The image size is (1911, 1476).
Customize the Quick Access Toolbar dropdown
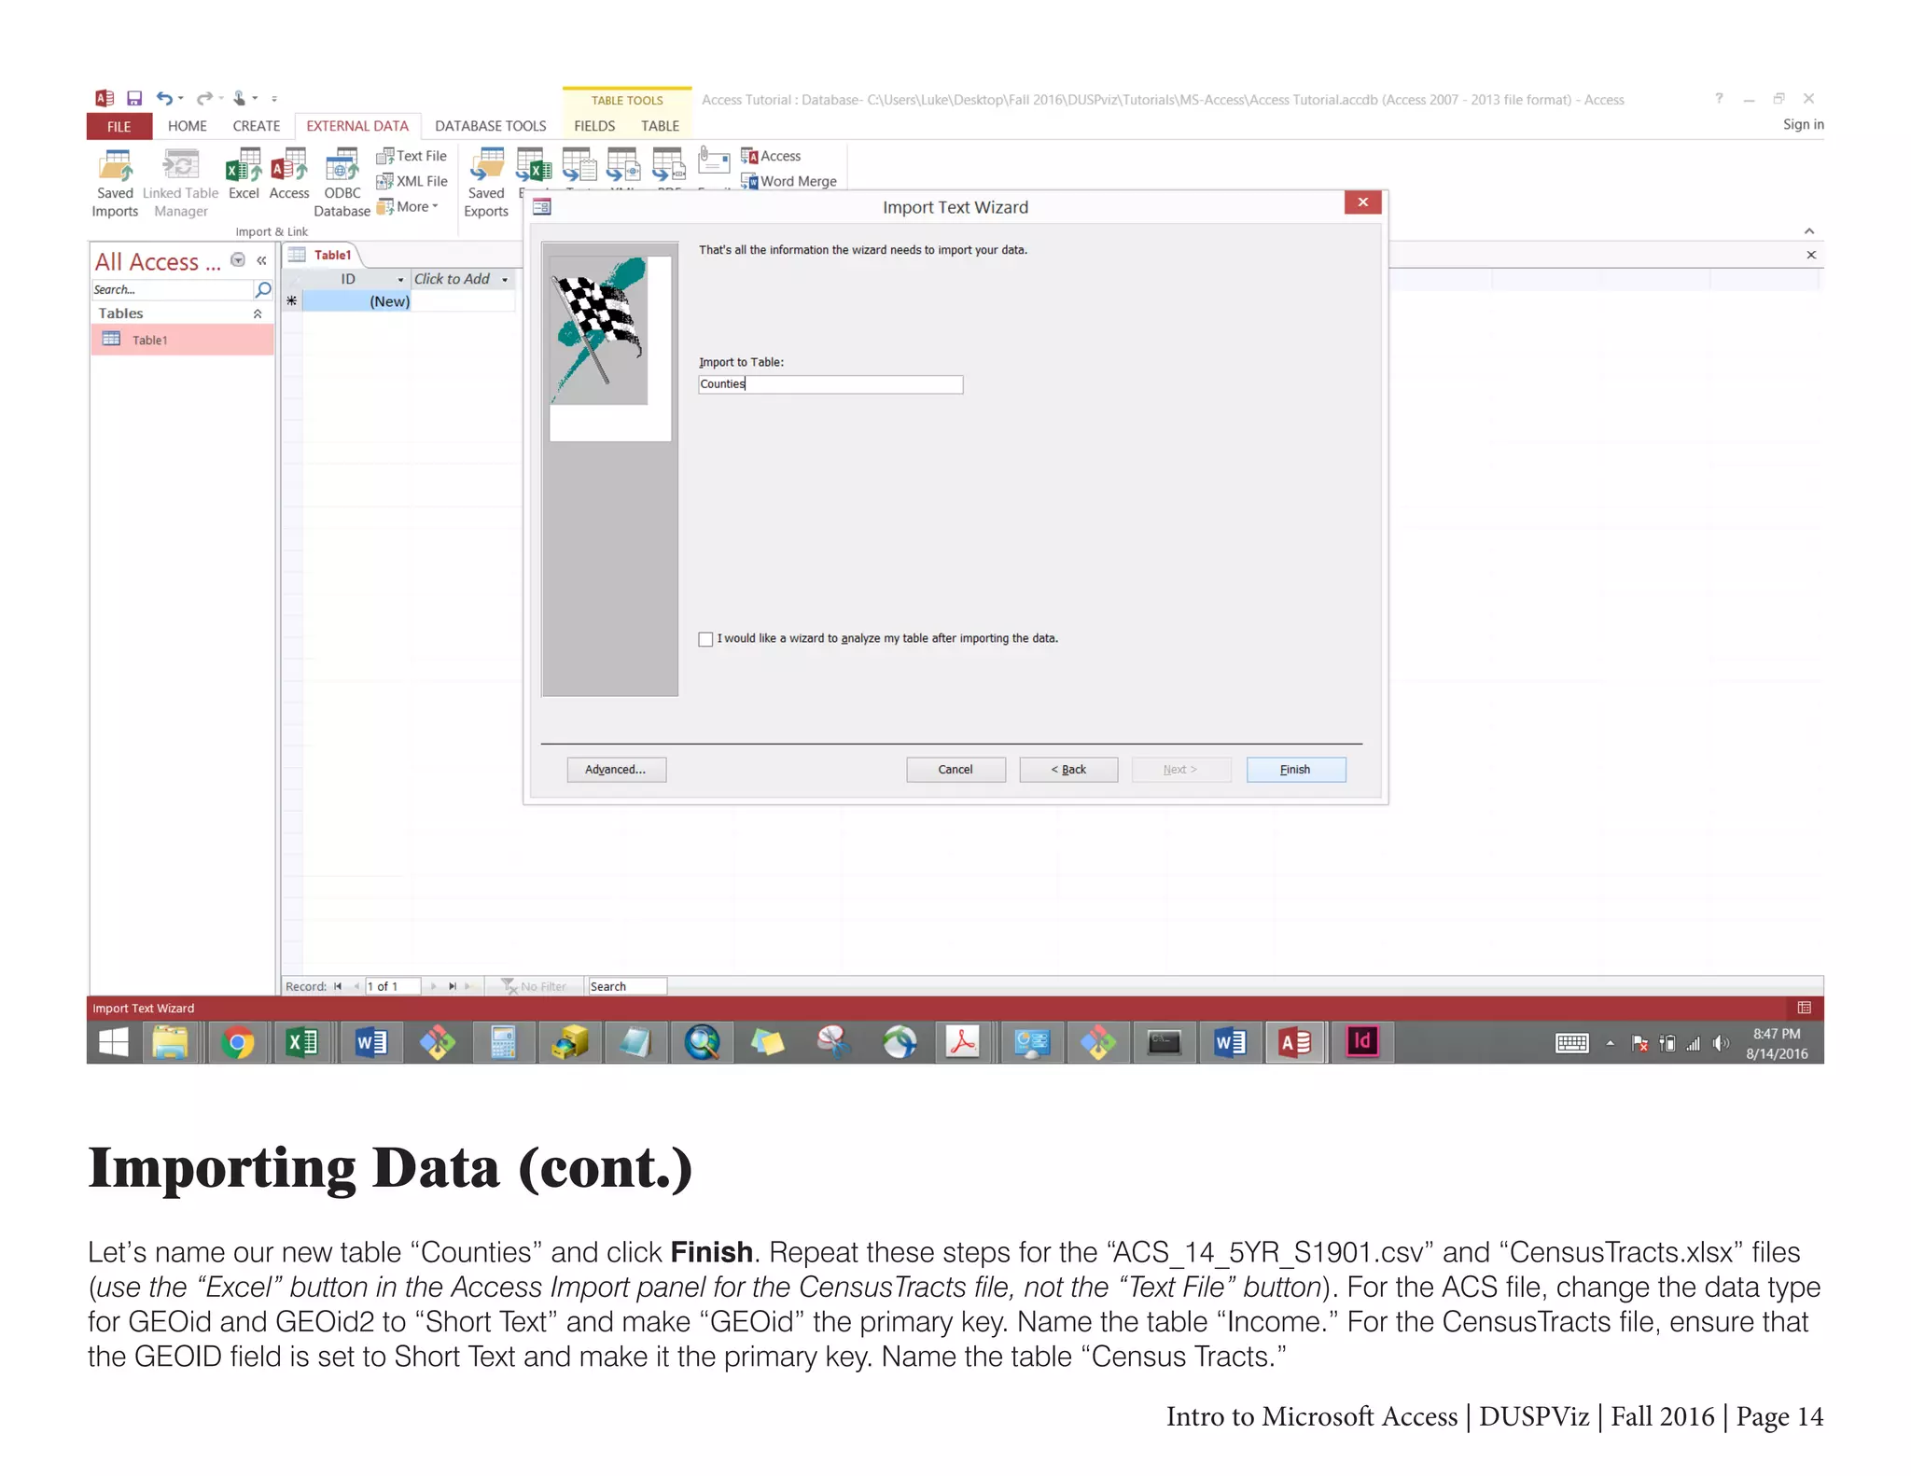[274, 98]
